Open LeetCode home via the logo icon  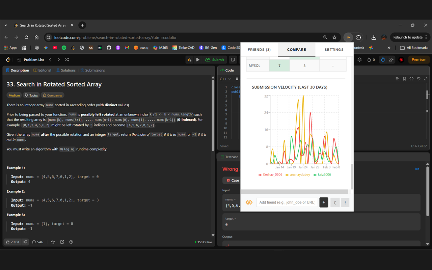(x=8, y=59)
